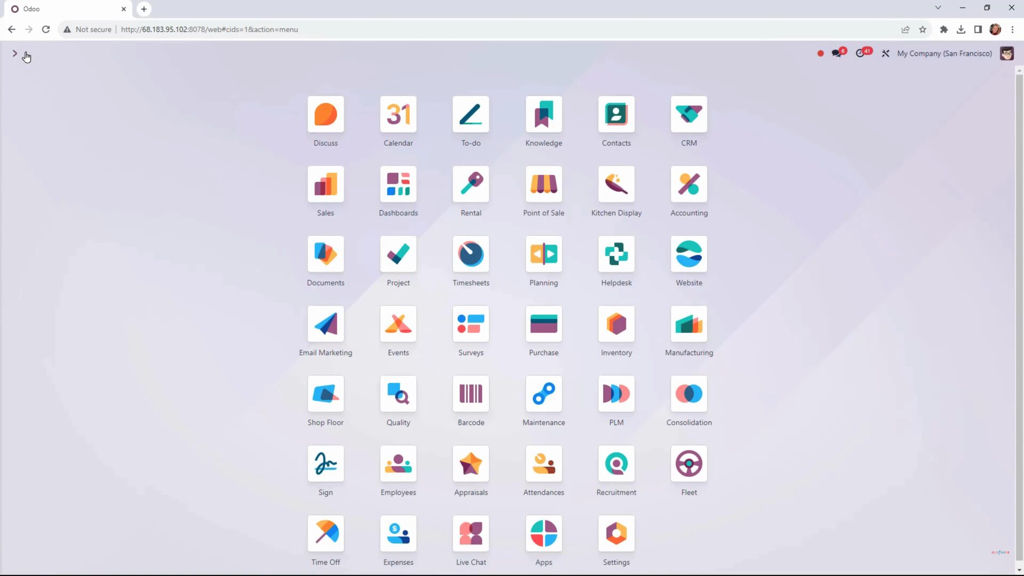Open the Contacts app

pyautogui.click(x=617, y=114)
